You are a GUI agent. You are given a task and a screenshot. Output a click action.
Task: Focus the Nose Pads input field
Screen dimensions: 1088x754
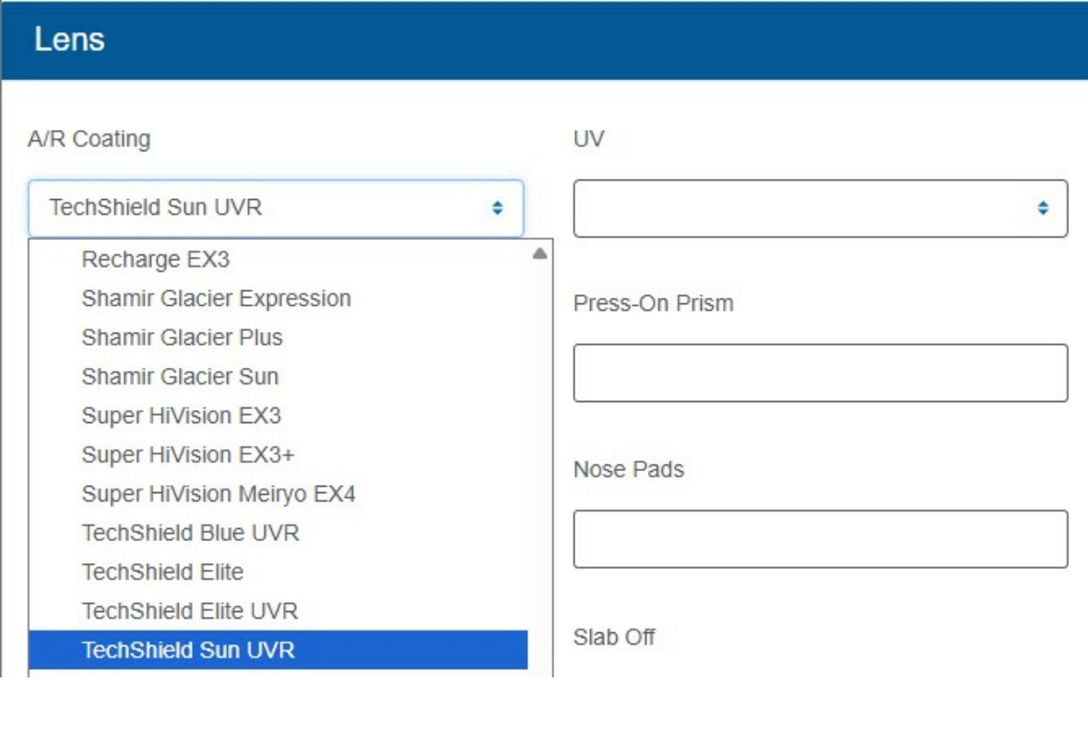[820, 539]
